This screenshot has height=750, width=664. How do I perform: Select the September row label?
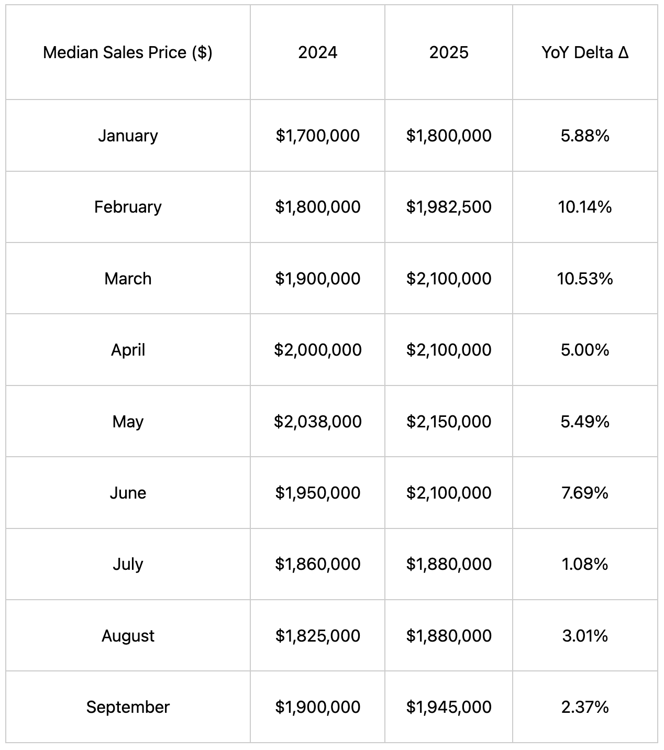coord(128,707)
